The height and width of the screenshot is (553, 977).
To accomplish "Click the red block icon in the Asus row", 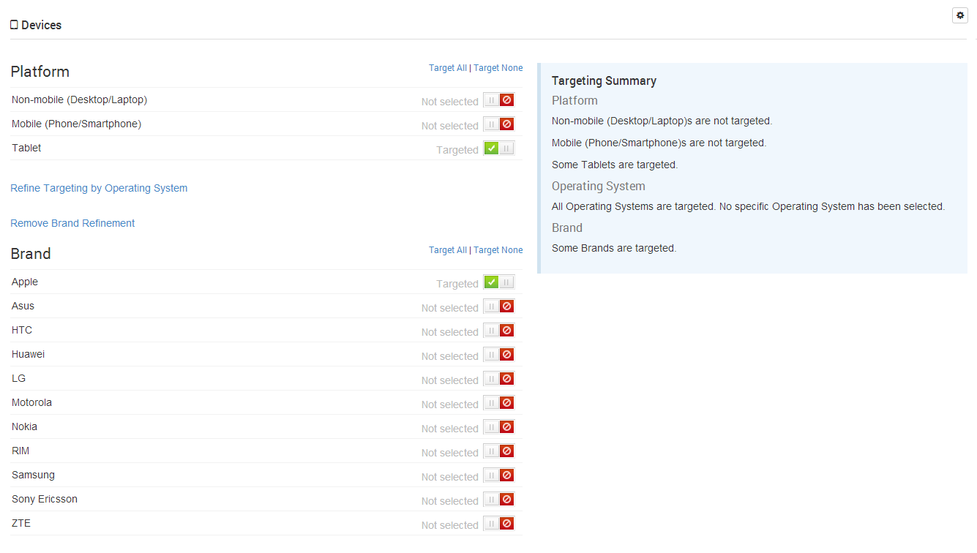I will [x=506, y=306].
